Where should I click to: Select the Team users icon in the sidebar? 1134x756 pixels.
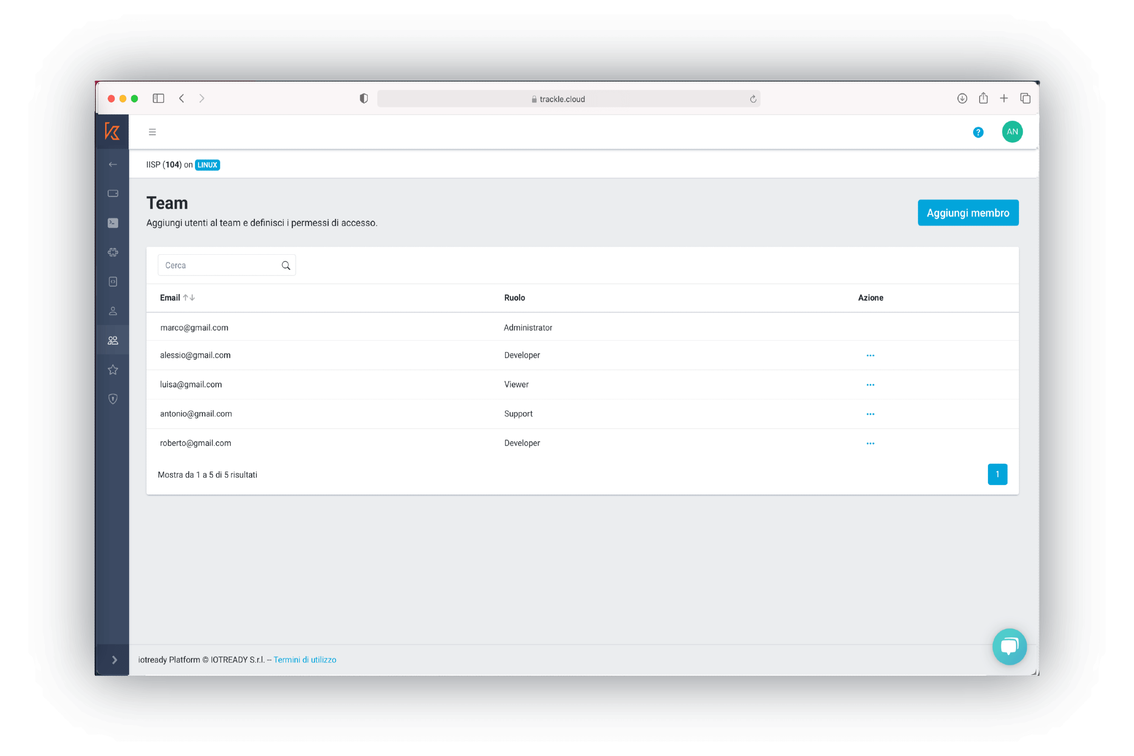pos(113,340)
